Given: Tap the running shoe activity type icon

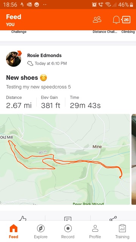Looking at the screenshot, I should tap(30, 64).
